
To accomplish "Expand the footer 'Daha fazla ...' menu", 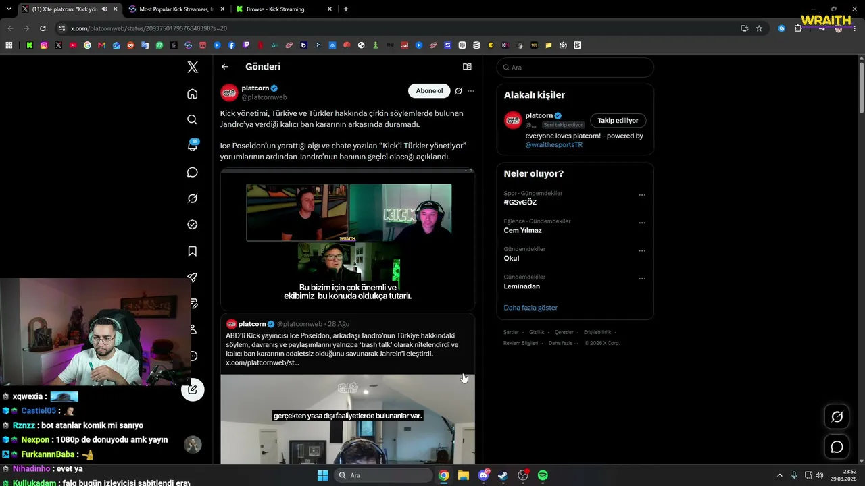I will click(x=563, y=343).
